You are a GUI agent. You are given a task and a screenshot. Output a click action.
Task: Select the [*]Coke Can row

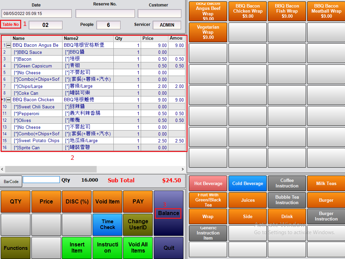coord(94,93)
